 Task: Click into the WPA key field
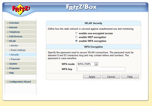pyautogui.click(x=101, y=69)
